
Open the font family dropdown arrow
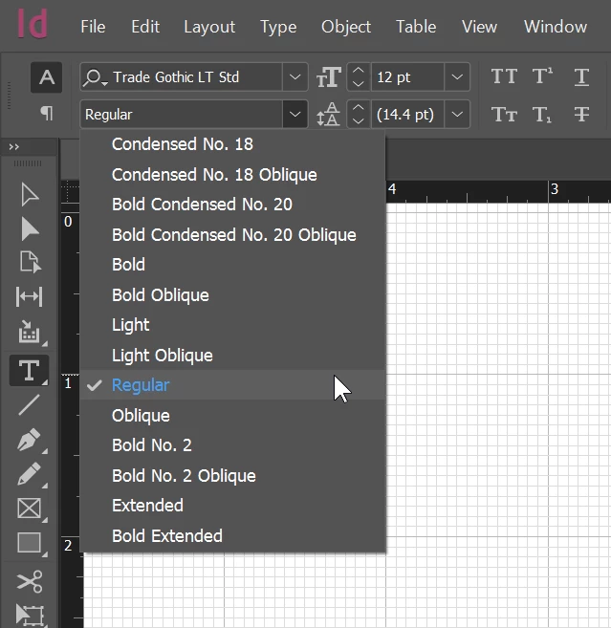coord(295,76)
